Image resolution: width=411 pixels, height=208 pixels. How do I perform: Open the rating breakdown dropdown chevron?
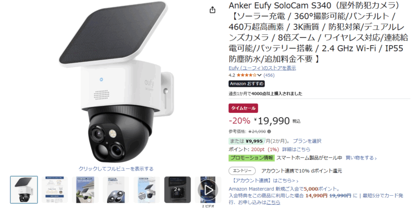point(259,75)
